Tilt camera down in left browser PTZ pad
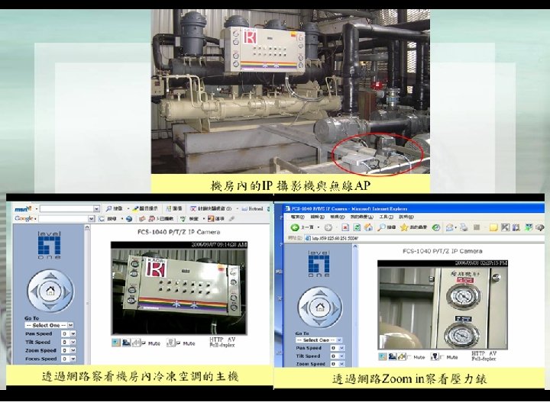 coord(50,307)
